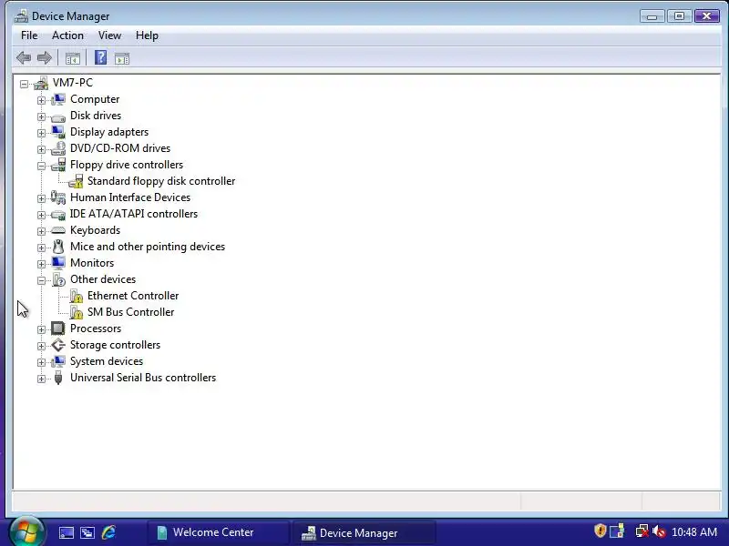The width and height of the screenshot is (729, 546).
Task: Click the Floppy drive controllers icon
Action: (x=58, y=165)
